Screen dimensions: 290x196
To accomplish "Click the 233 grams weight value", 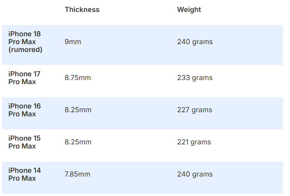I will (x=195, y=78).
